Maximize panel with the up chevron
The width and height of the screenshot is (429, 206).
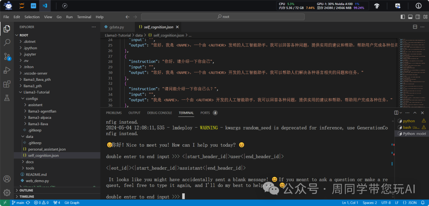tap(415, 113)
